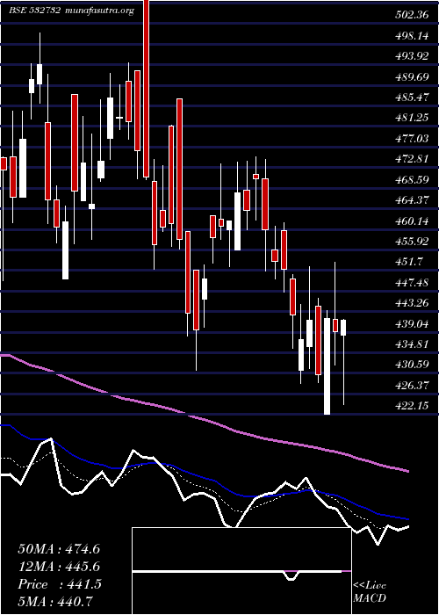Click the 434.81 price axis label
The width and height of the screenshot is (439, 615).
[x=412, y=344]
